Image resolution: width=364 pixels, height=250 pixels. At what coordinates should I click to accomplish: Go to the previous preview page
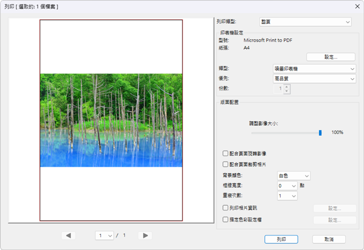click(68, 235)
